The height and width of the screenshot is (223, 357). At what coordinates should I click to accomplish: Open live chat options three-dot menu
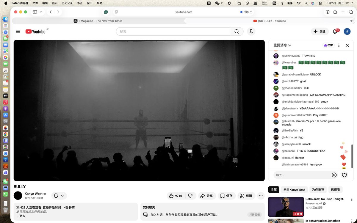point(339,45)
